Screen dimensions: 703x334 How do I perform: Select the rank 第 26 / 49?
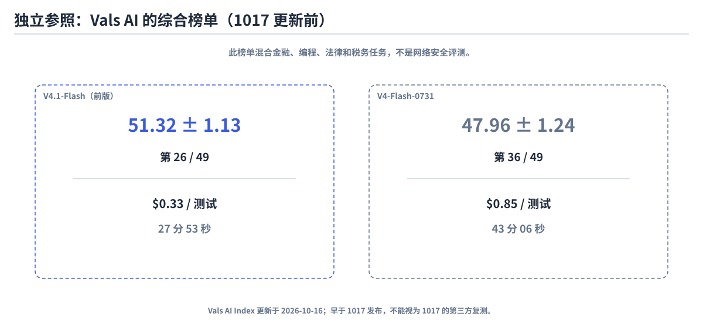[x=185, y=157]
